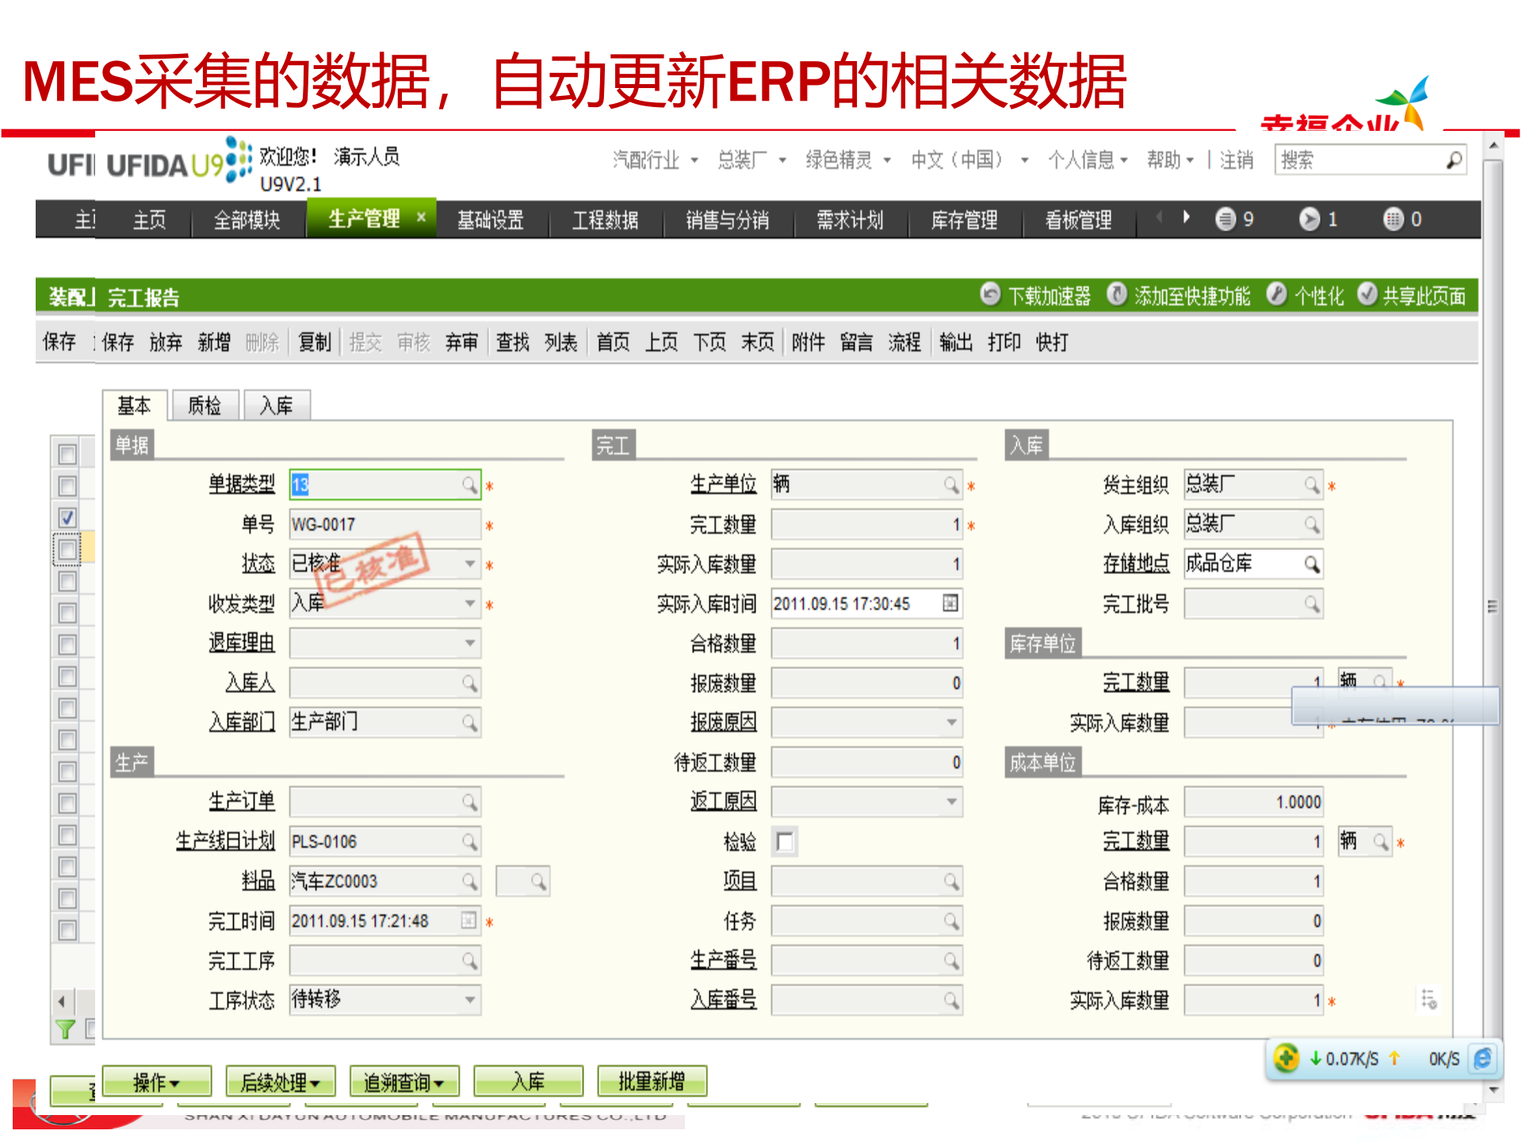Uncheck the selected row checkbox in the grid
Image resolution: width=1522 pixels, height=1142 pixels.
click(67, 517)
